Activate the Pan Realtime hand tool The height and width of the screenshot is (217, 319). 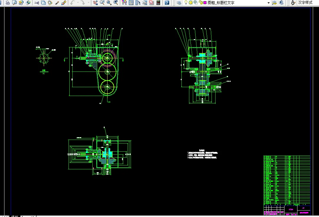point(95,3)
